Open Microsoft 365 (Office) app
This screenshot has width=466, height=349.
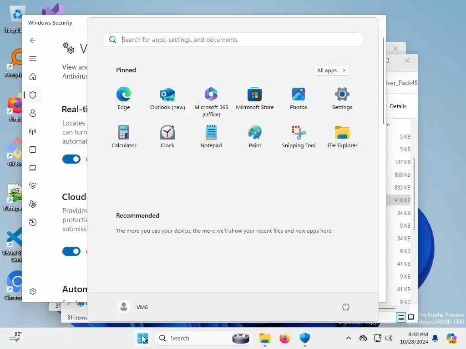pos(211,102)
